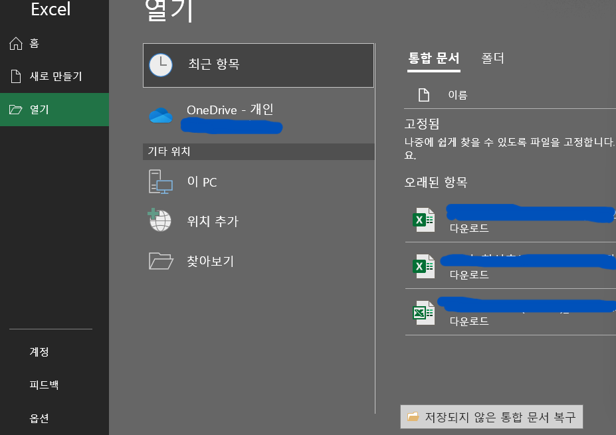The image size is (616, 435).
Task: Click the computer icon for 이 PC
Action: tap(160, 182)
